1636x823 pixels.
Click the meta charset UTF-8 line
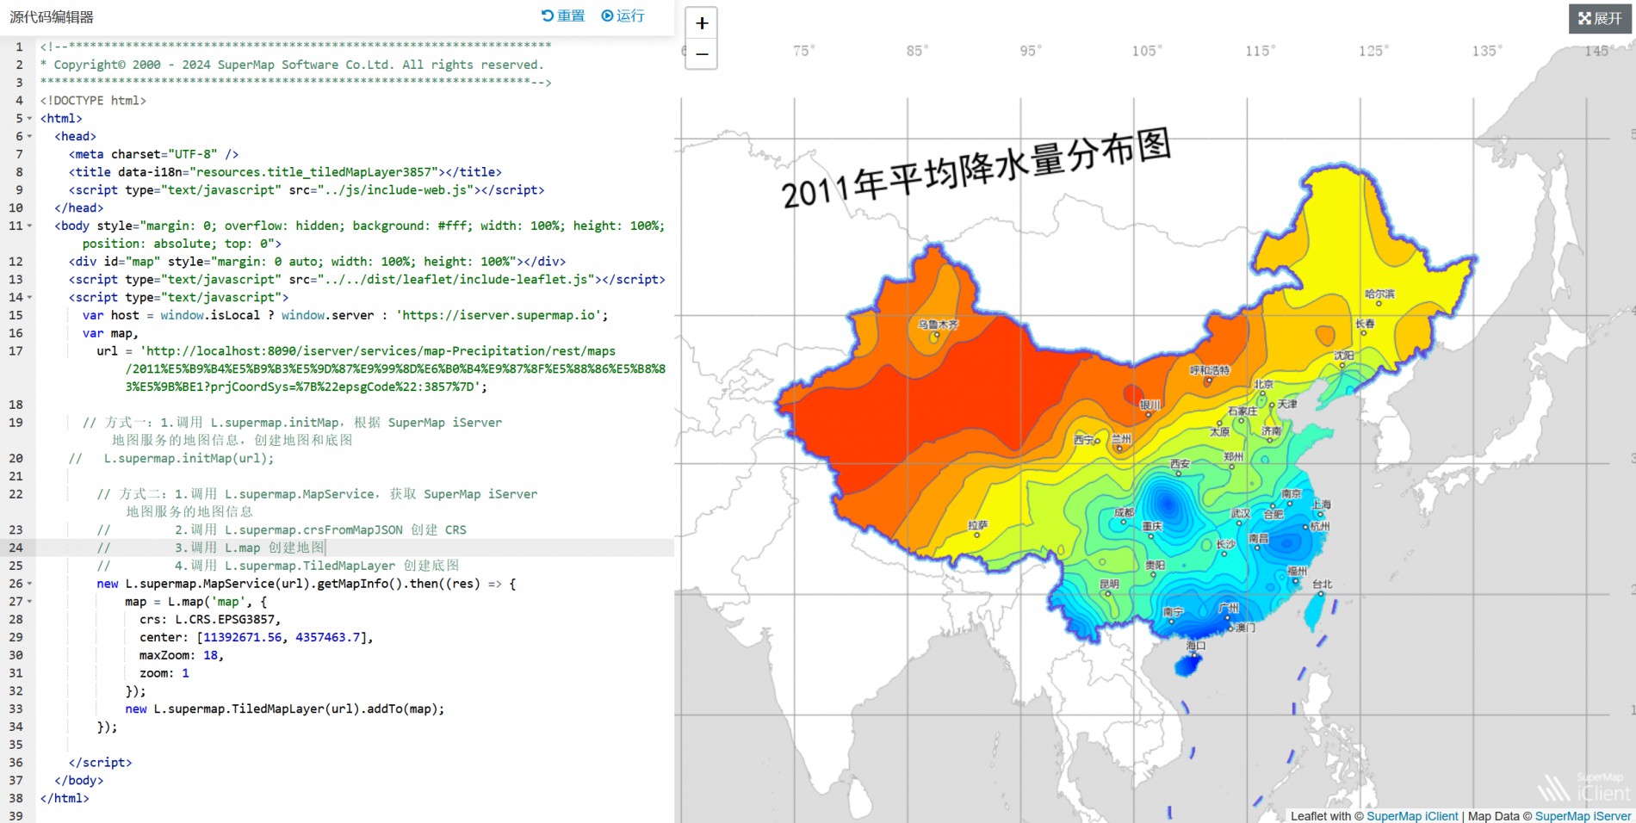tap(154, 155)
